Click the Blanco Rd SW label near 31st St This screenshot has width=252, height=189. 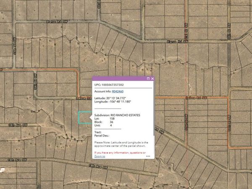(x=177, y=42)
